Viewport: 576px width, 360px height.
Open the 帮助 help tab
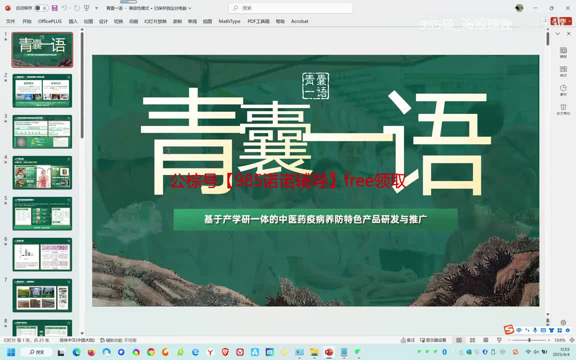tap(280, 21)
